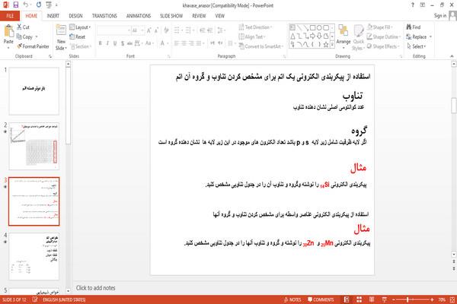Toggle text Shadow

[x=123, y=43]
